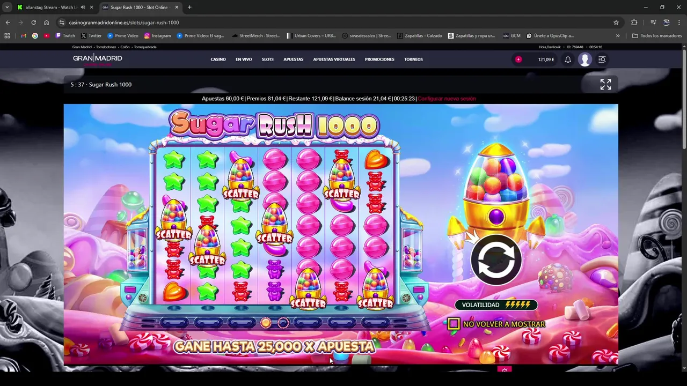Open the YouTube bookmark icon
This screenshot has width=687, height=386.
tap(47, 36)
